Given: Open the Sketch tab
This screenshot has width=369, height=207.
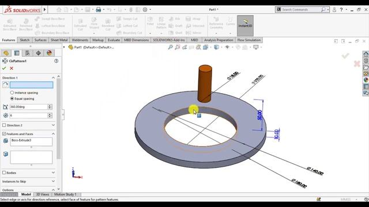Looking at the screenshot, I should [x=24, y=40].
